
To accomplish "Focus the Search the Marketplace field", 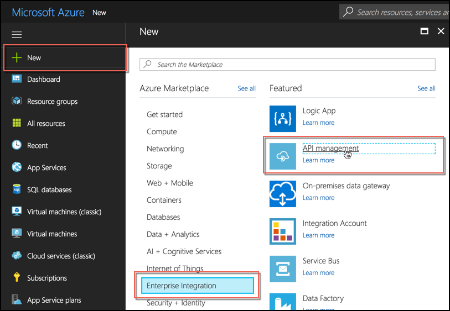I will 287,65.
